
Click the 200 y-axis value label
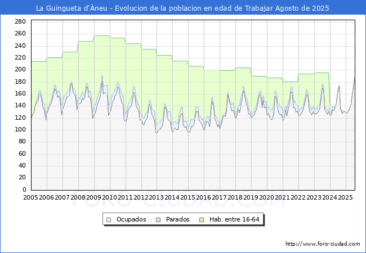(x=20, y=69)
